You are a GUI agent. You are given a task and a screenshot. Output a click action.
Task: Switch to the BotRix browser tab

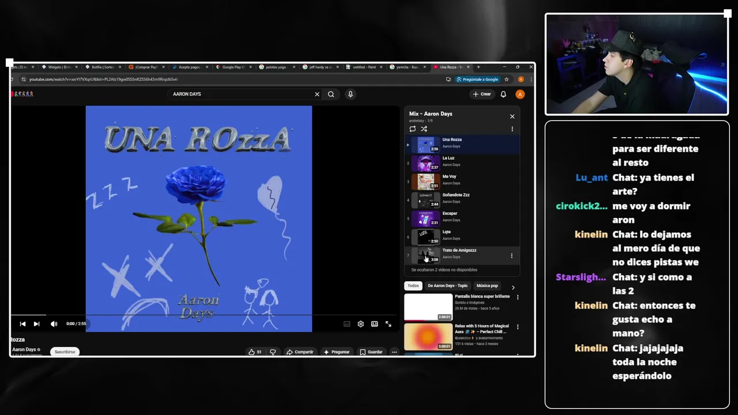[103, 67]
